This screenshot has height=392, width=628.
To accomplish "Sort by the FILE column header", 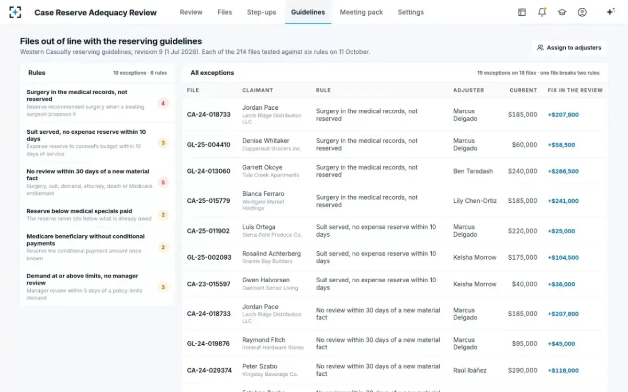I will coord(193,90).
